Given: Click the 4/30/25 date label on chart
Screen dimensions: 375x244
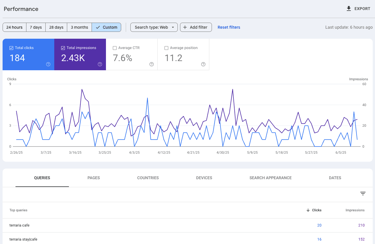Looking at the screenshot, I should (223, 153).
